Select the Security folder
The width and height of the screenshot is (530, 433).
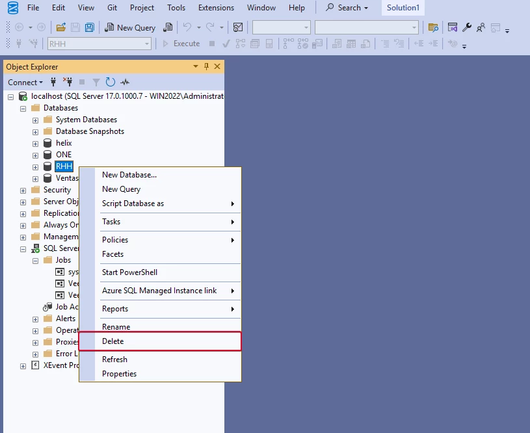[x=57, y=190]
